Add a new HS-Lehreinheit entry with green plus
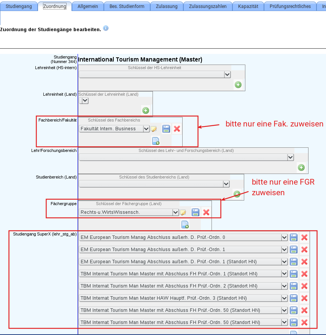 click(x=238, y=85)
